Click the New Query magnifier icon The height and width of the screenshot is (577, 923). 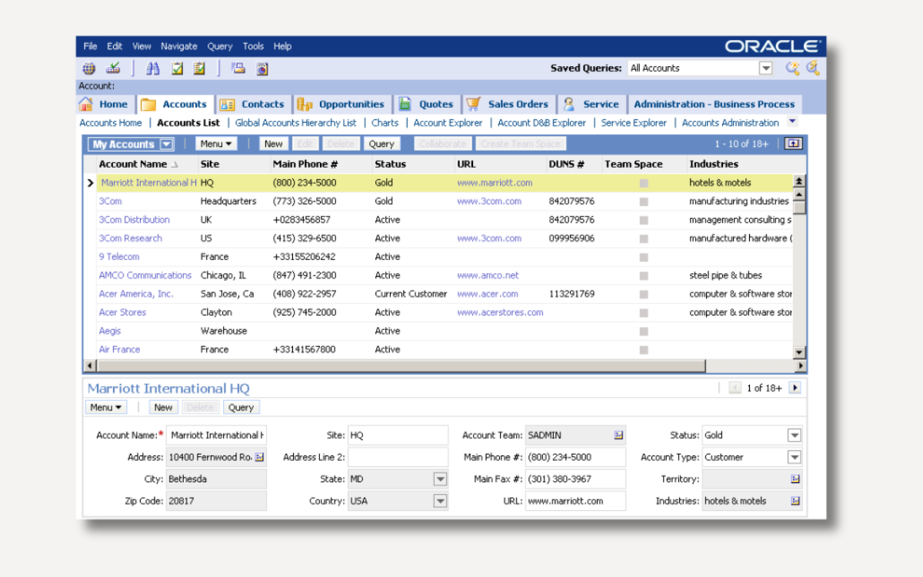pos(792,68)
